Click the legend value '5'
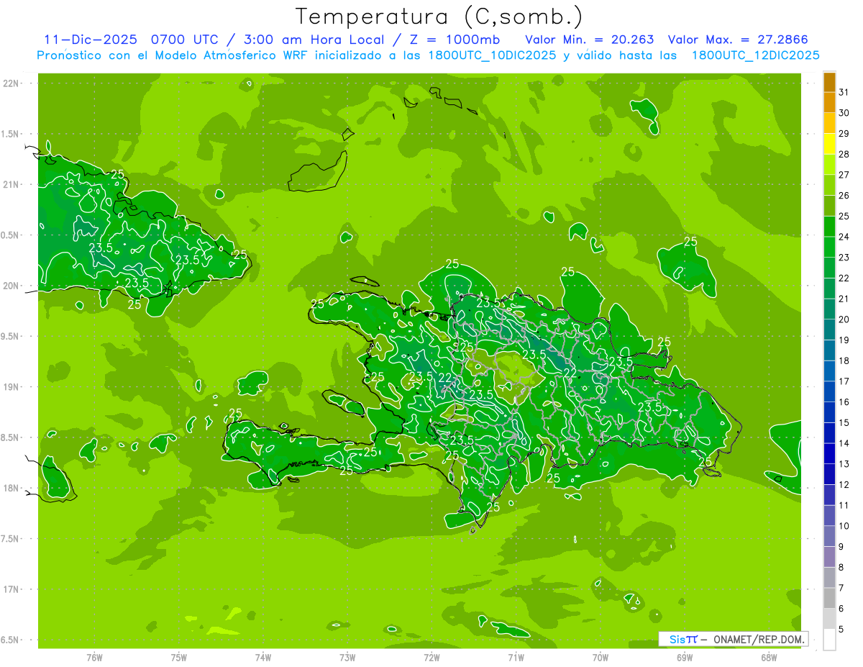863x667 pixels. pyautogui.click(x=841, y=630)
